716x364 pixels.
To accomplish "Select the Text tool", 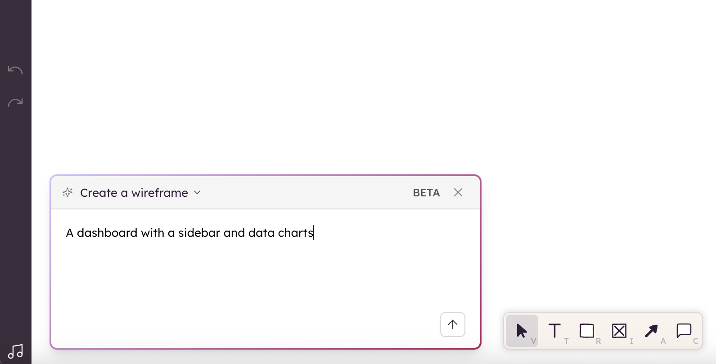I will [x=554, y=331].
